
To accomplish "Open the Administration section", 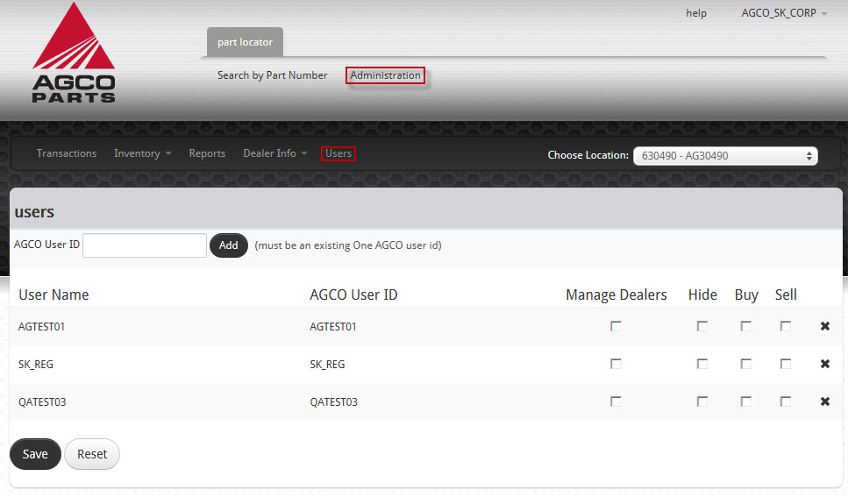I will [385, 75].
